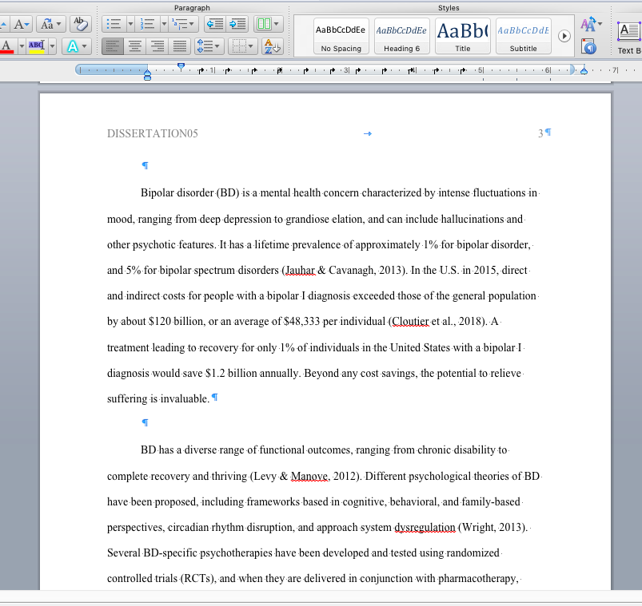
Task: Increase the paragraph indent
Action: tap(237, 25)
